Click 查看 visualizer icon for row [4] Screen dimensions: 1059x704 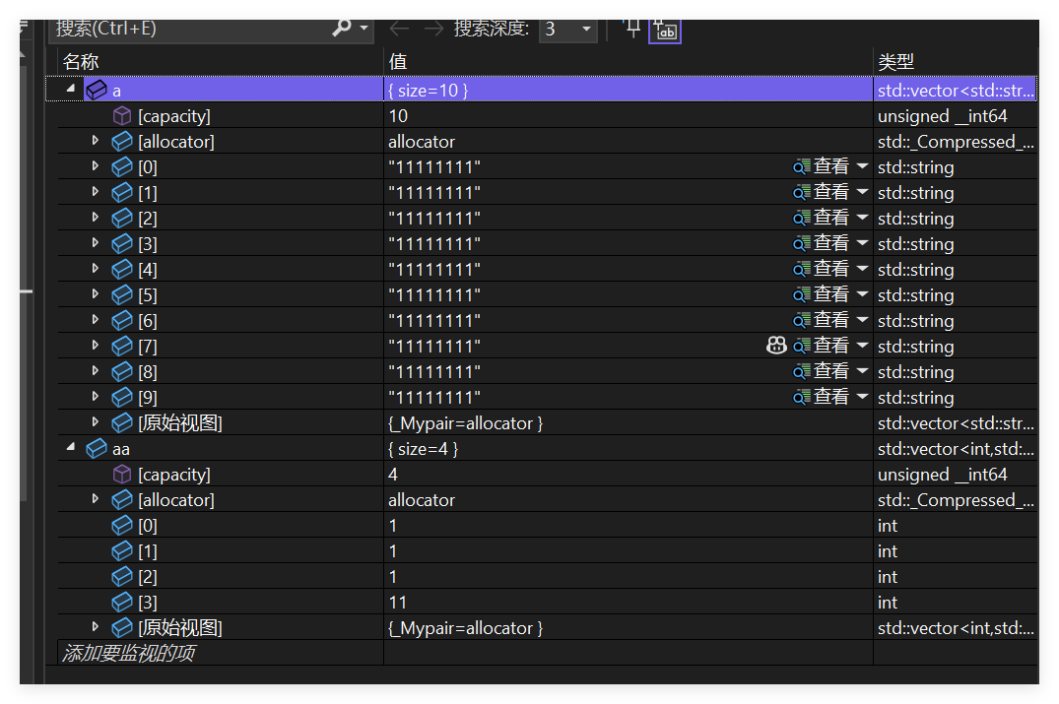801,270
